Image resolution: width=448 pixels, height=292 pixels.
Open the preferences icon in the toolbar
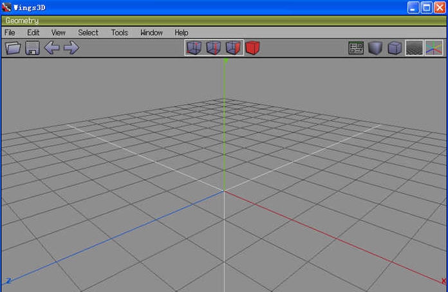click(x=356, y=48)
